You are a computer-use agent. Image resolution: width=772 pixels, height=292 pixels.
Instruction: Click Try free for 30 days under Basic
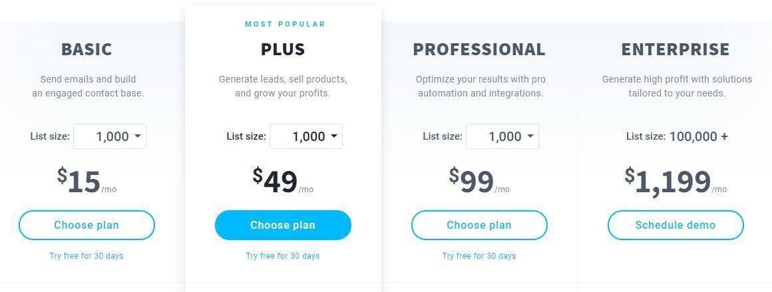tap(87, 256)
